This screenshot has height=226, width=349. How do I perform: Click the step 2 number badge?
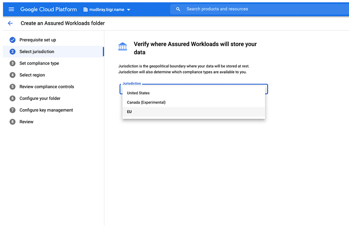[13, 52]
